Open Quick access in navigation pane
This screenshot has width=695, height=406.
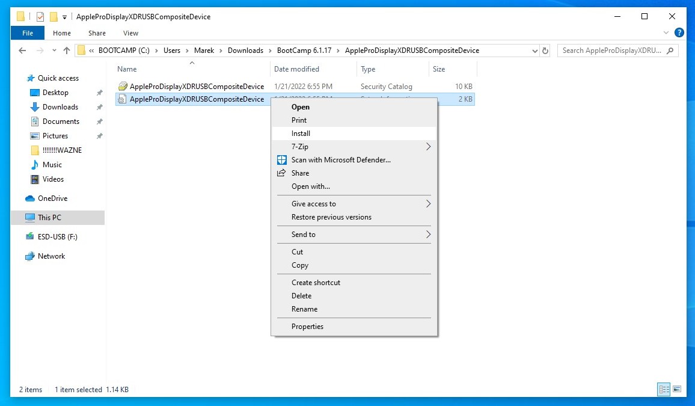tap(58, 78)
